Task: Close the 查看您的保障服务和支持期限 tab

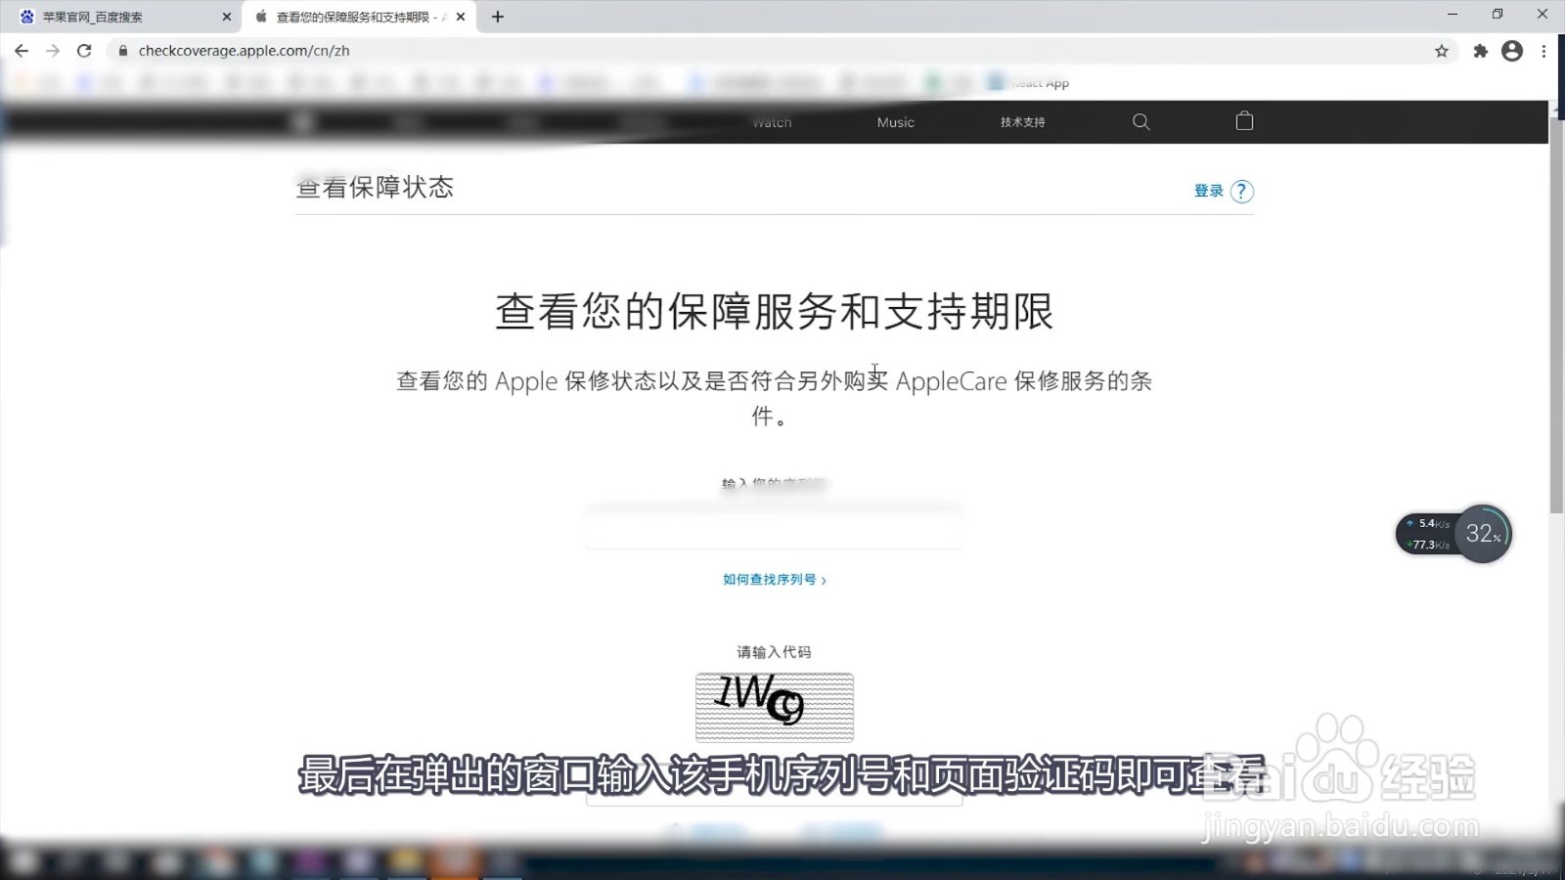Action: [461, 17]
